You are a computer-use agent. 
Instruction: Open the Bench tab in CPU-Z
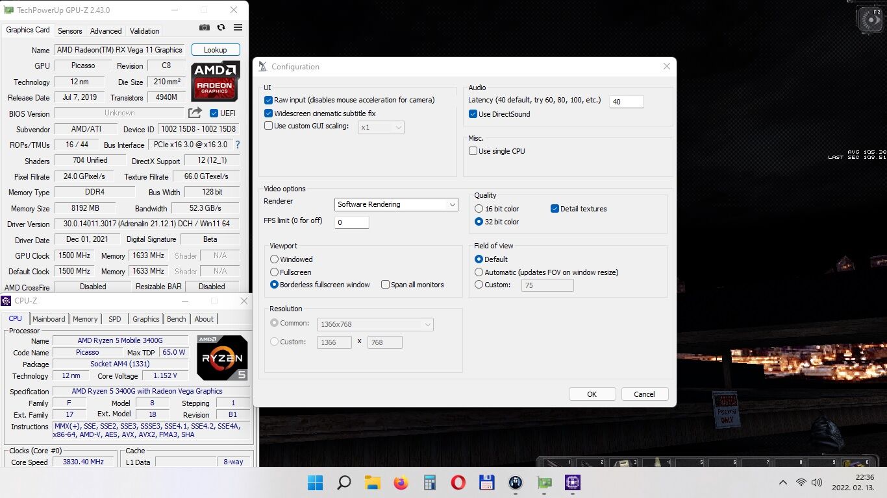point(177,319)
